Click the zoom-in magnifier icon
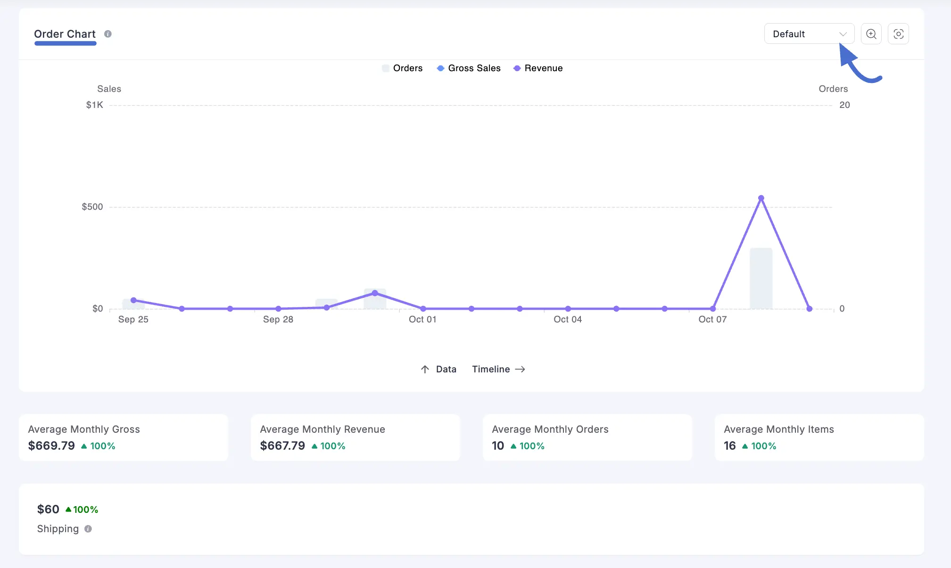Screen dimensions: 951x568 (x=870, y=33)
